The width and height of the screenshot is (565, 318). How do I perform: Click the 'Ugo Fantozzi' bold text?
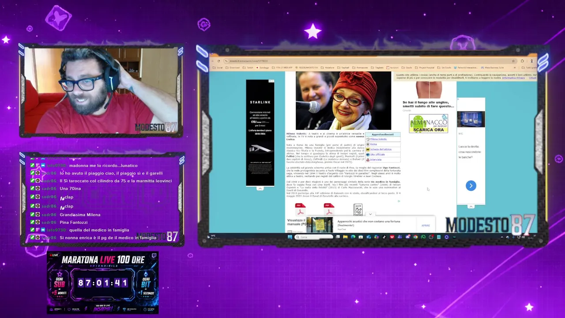point(391,168)
